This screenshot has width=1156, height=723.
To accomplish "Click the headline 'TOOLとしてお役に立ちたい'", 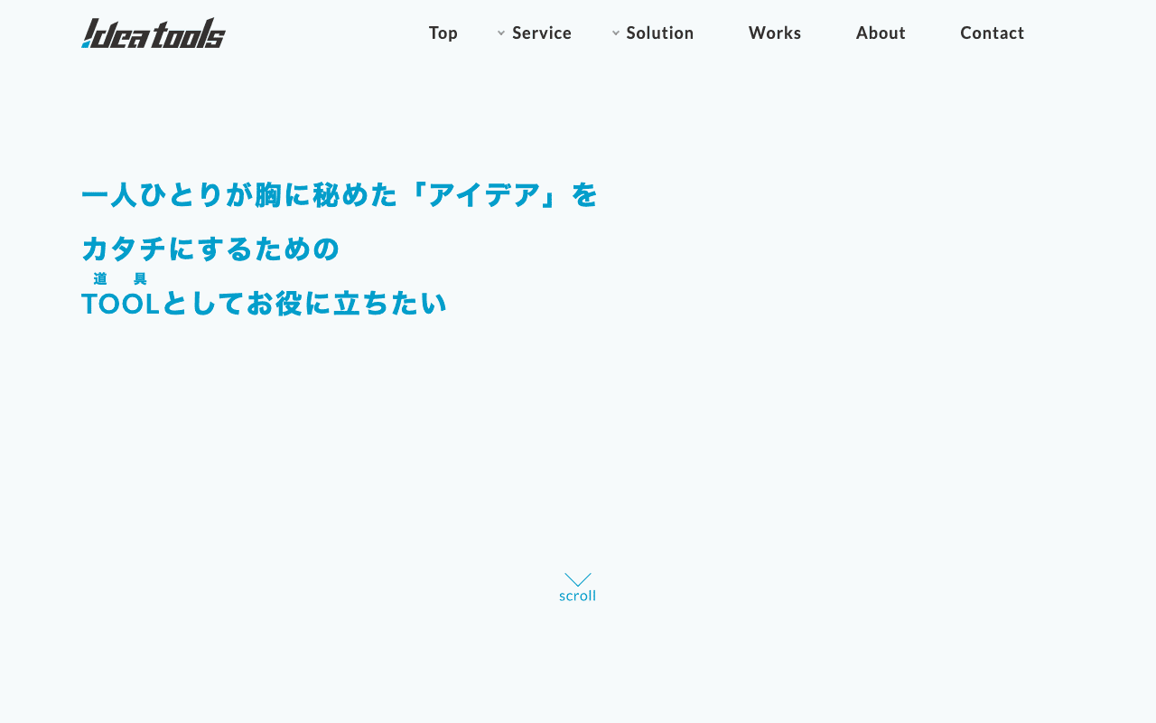I will pyautogui.click(x=264, y=304).
